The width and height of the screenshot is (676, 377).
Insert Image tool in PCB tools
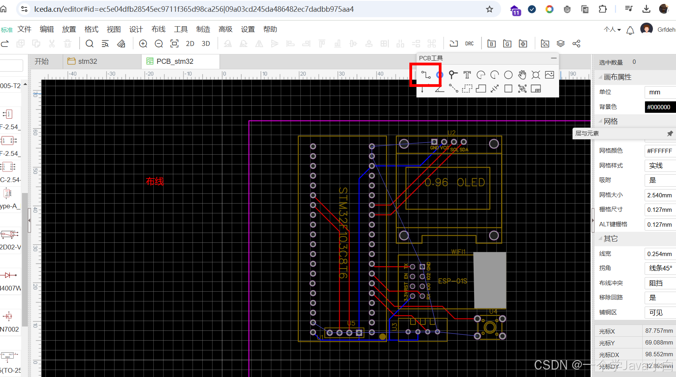(x=550, y=75)
